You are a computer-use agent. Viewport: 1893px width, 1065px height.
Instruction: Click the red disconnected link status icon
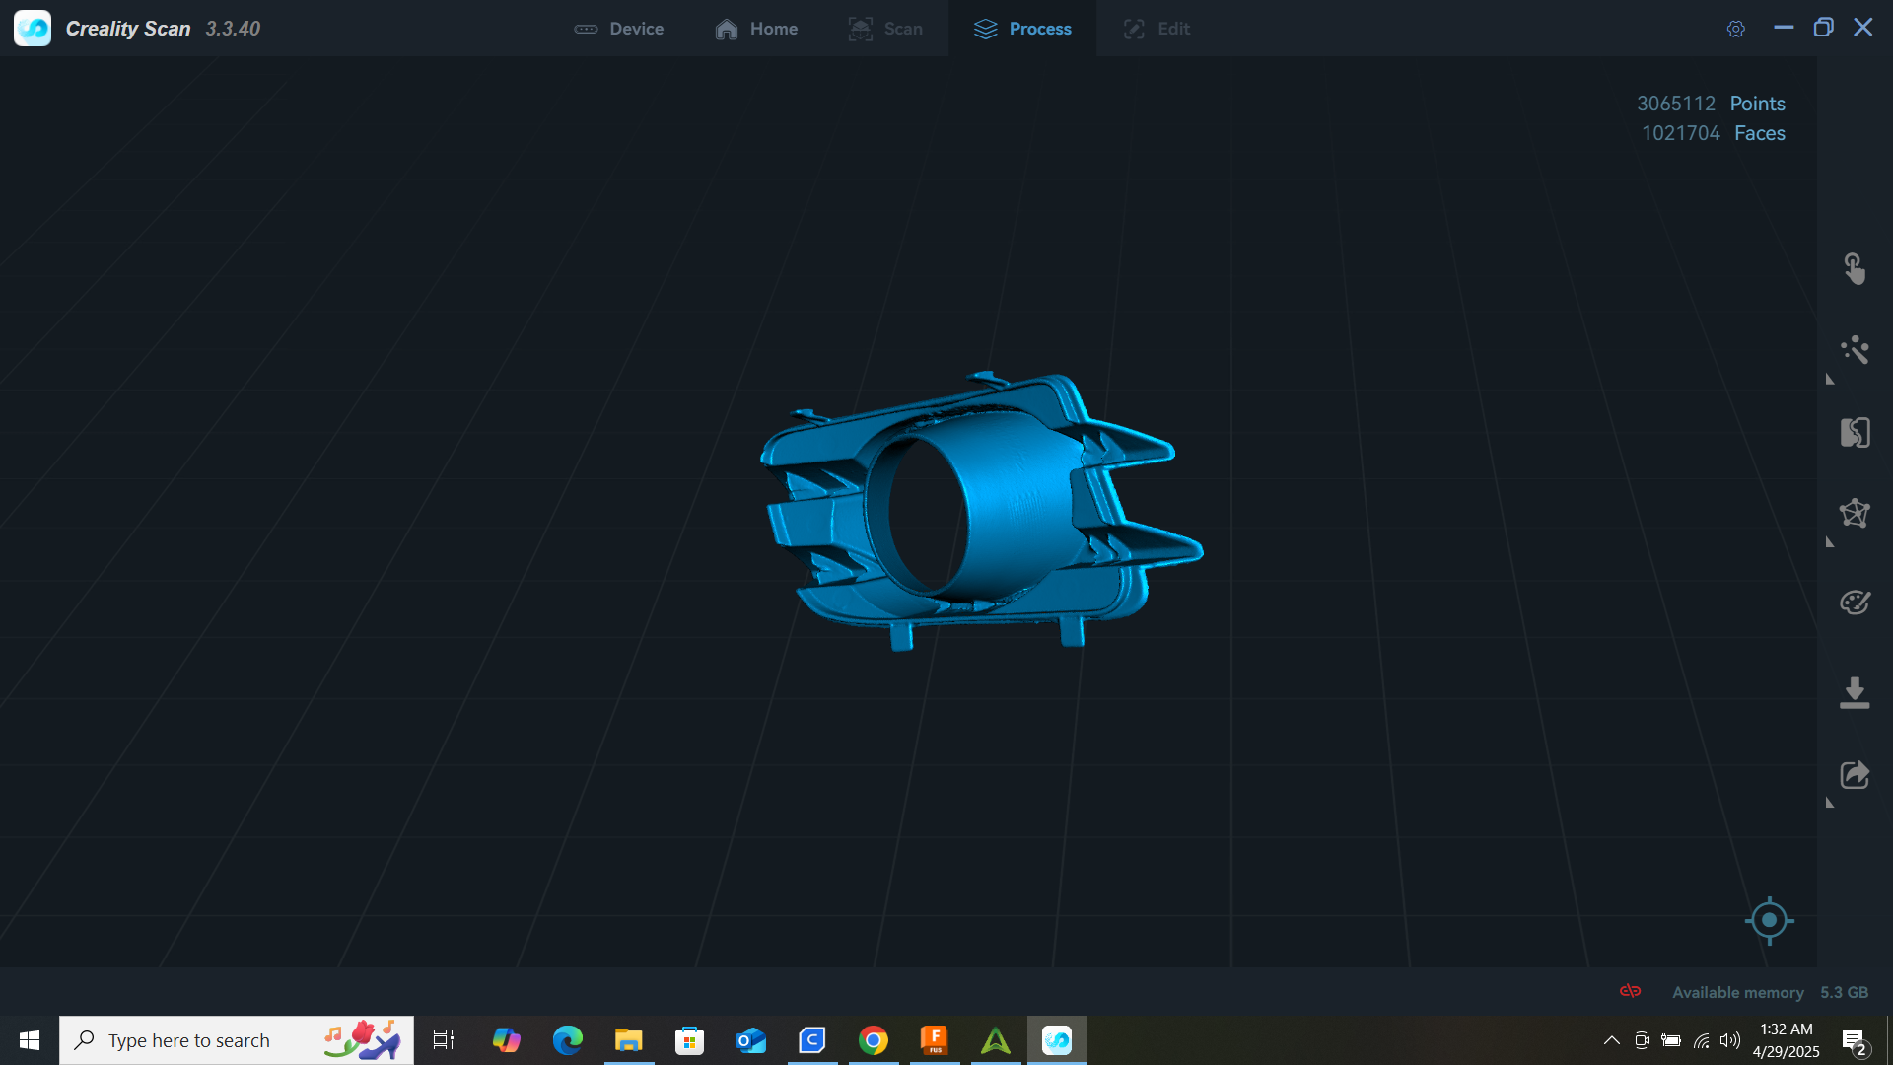pyautogui.click(x=1630, y=991)
